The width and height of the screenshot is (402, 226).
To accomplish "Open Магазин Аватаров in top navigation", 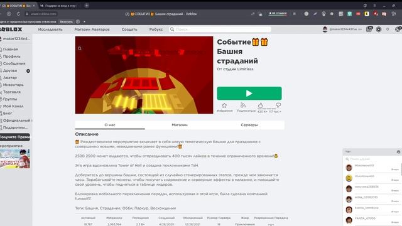I will click(92, 30).
